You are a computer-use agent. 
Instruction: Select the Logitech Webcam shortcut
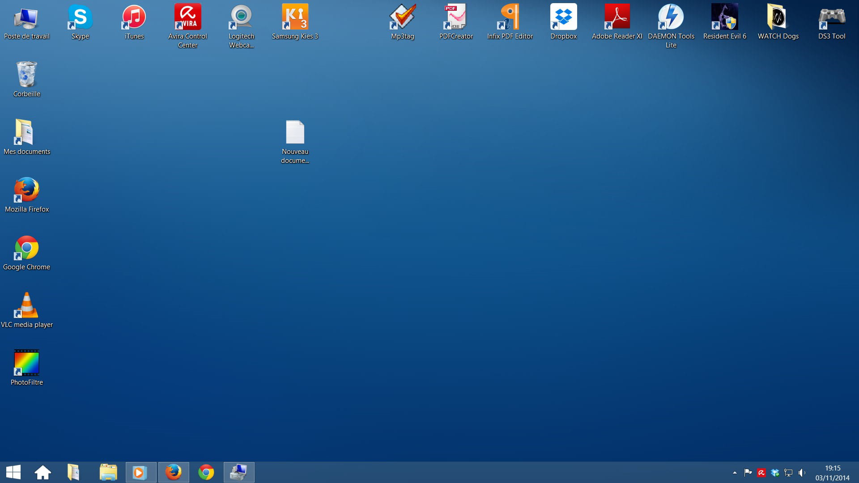[241, 26]
